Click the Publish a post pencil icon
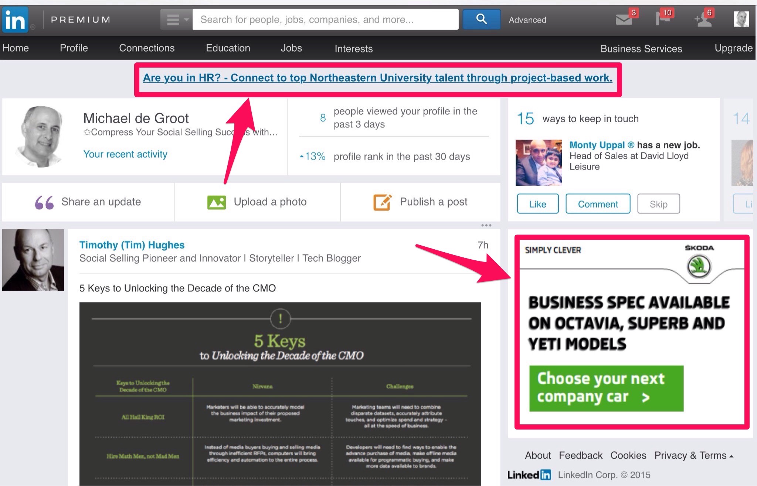 click(x=383, y=202)
